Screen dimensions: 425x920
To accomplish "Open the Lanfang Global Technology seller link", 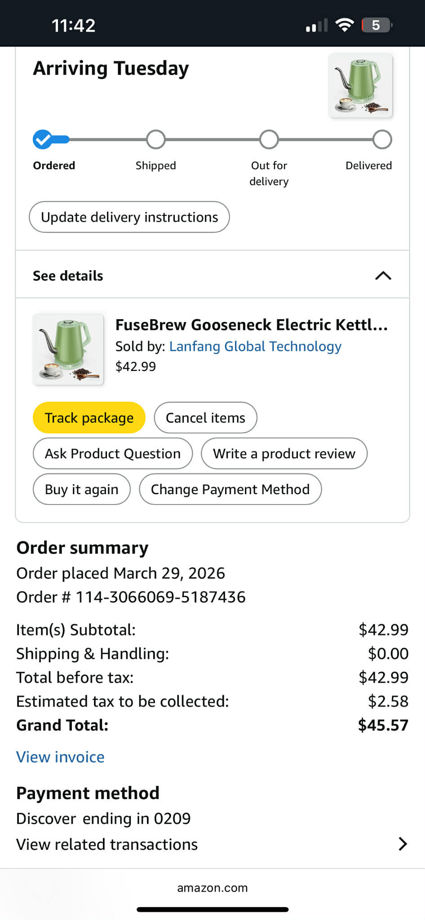I will (255, 346).
